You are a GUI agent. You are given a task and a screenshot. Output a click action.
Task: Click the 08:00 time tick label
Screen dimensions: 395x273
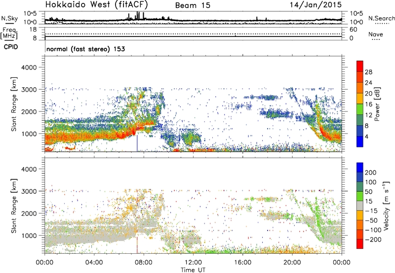(144, 263)
